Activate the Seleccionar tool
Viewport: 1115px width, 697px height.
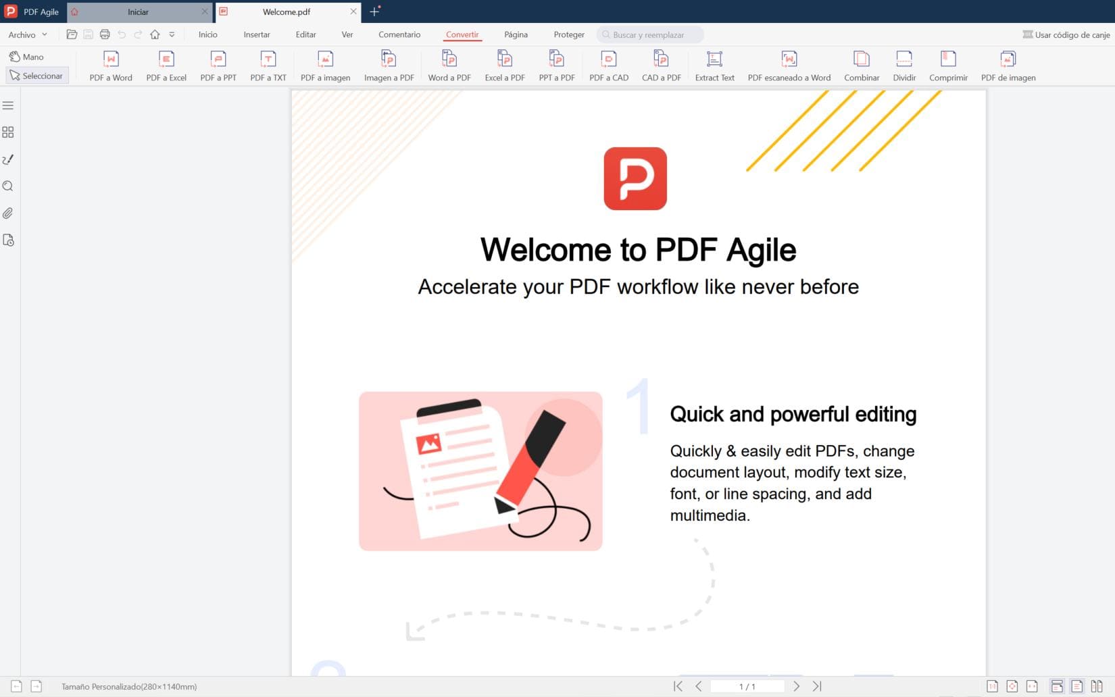click(36, 76)
